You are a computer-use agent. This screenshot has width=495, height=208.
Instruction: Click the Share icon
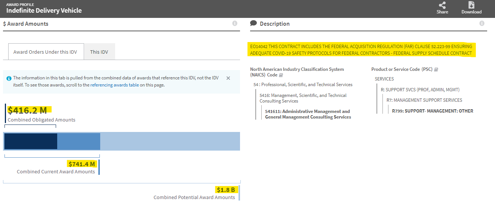click(x=442, y=5)
